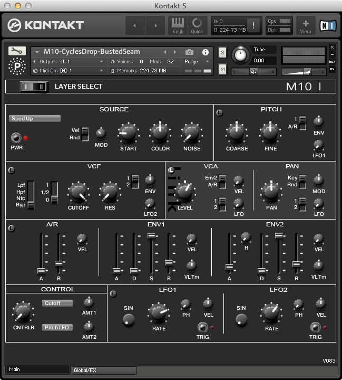Open instrument edit mode wrench icon
Screen dimensions: 342x380
[x=17, y=51]
